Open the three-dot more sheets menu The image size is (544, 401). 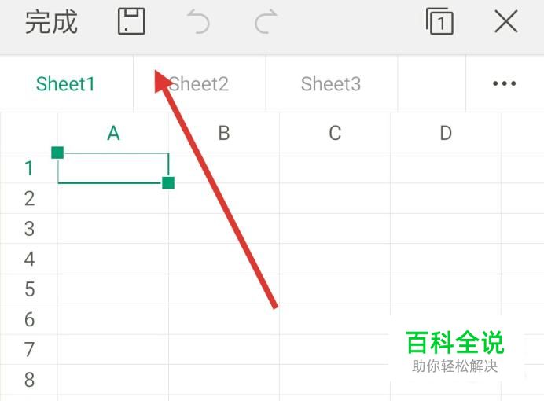(504, 84)
